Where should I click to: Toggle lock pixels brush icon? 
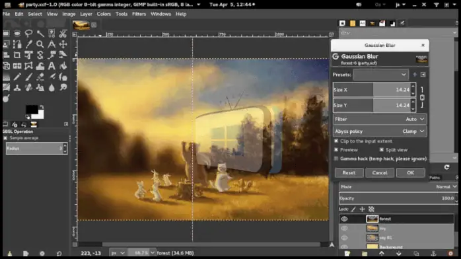[x=353, y=209]
